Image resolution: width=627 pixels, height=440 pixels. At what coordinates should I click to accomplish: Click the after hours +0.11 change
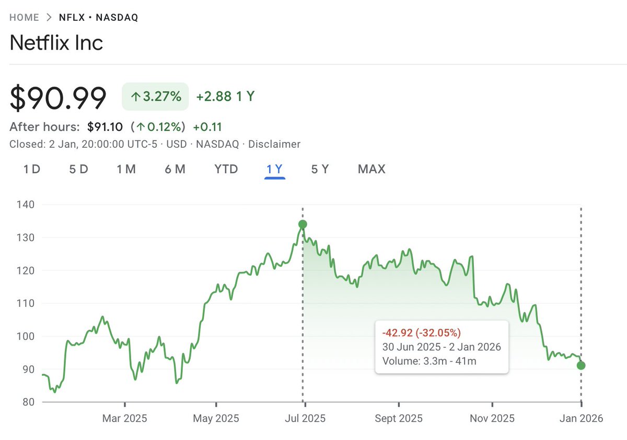(207, 127)
